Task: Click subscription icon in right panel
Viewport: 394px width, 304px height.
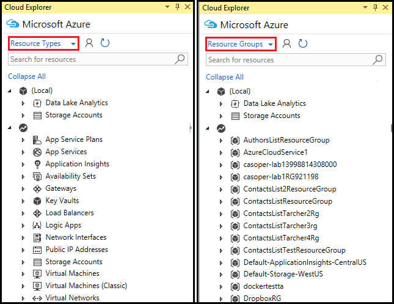Action: tap(221, 128)
